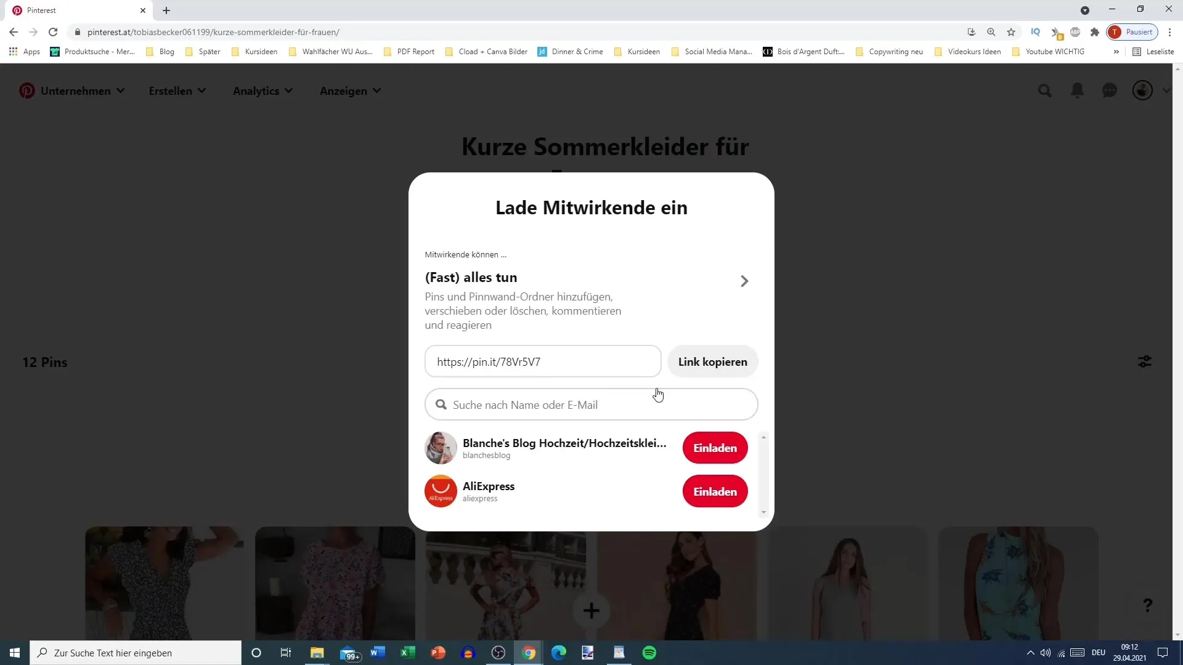1183x665 pixels.
Task: Expand account options arrow beside avatar
Action: pyautogui.click(x=1166, y=91)
